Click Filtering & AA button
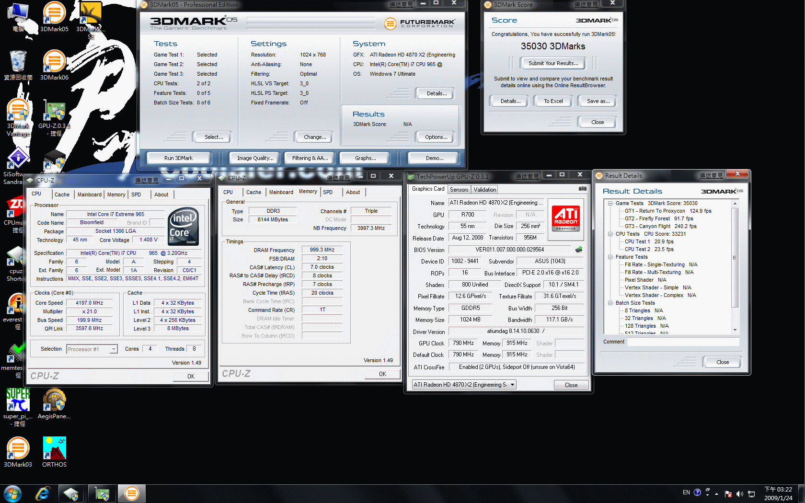Image resolution: width=805 pixels, height=503 pixels. pos(310,158)
